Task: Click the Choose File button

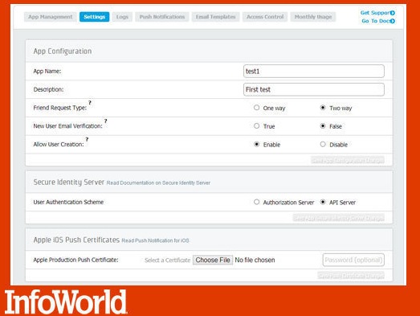Action: [213, 260]
